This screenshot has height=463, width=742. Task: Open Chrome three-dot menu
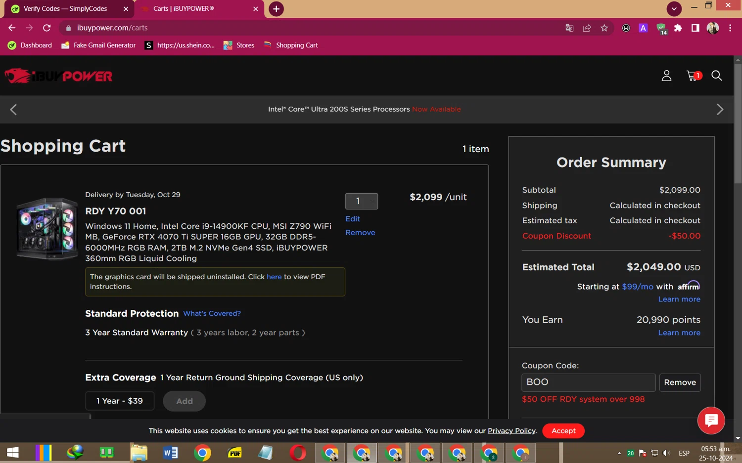pyautogui.click(x=730, y=28)
